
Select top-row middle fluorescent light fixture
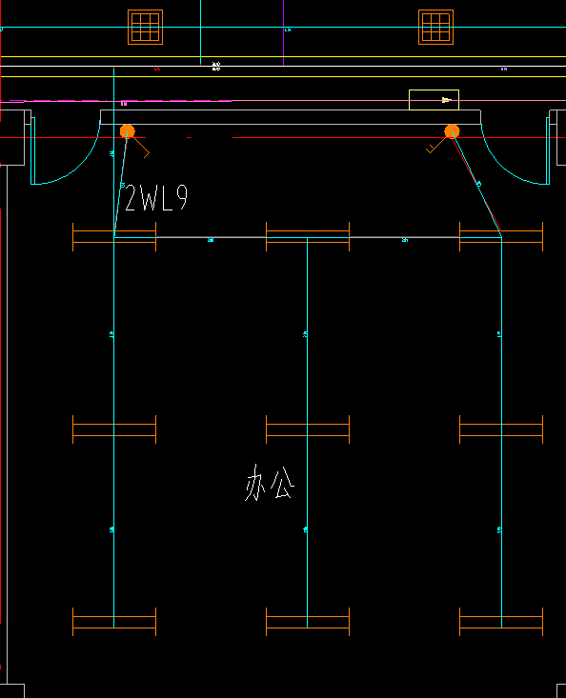tap(308, 237)
